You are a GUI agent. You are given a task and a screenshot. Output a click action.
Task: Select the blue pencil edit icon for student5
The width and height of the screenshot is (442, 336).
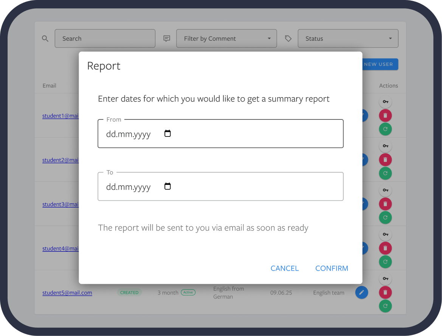tap(361, 293)
